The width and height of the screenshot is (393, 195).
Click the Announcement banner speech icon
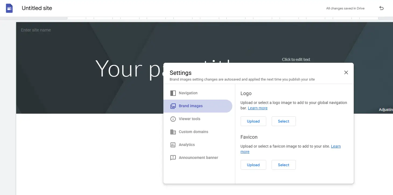pos(173,158)
